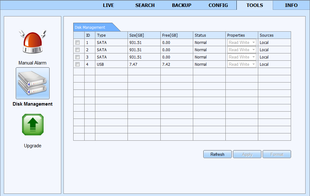
Task: Click the Status column header
Action: [x=209, y=35]
